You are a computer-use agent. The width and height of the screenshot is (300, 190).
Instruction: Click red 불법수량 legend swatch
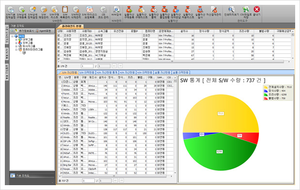pos(266,98)
